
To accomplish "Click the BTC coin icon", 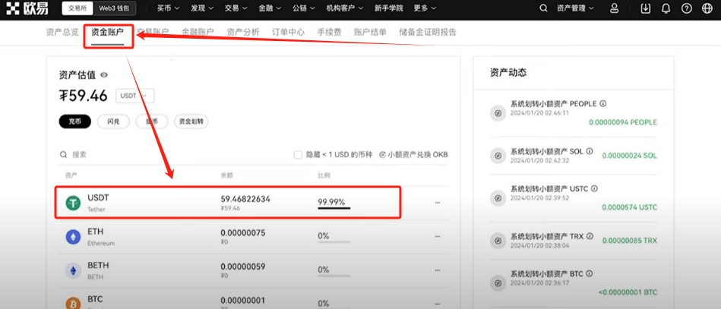I will pyautogui.click(x=73, y=304).
